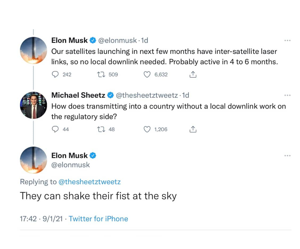This screenshot has height=249, width=300.
Task: Open more options on Michael Sheetz's tweet
Action: click(x=287, y=95)
